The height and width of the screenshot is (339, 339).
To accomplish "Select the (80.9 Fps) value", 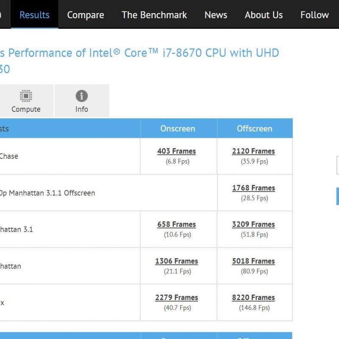I will [255, 272].
